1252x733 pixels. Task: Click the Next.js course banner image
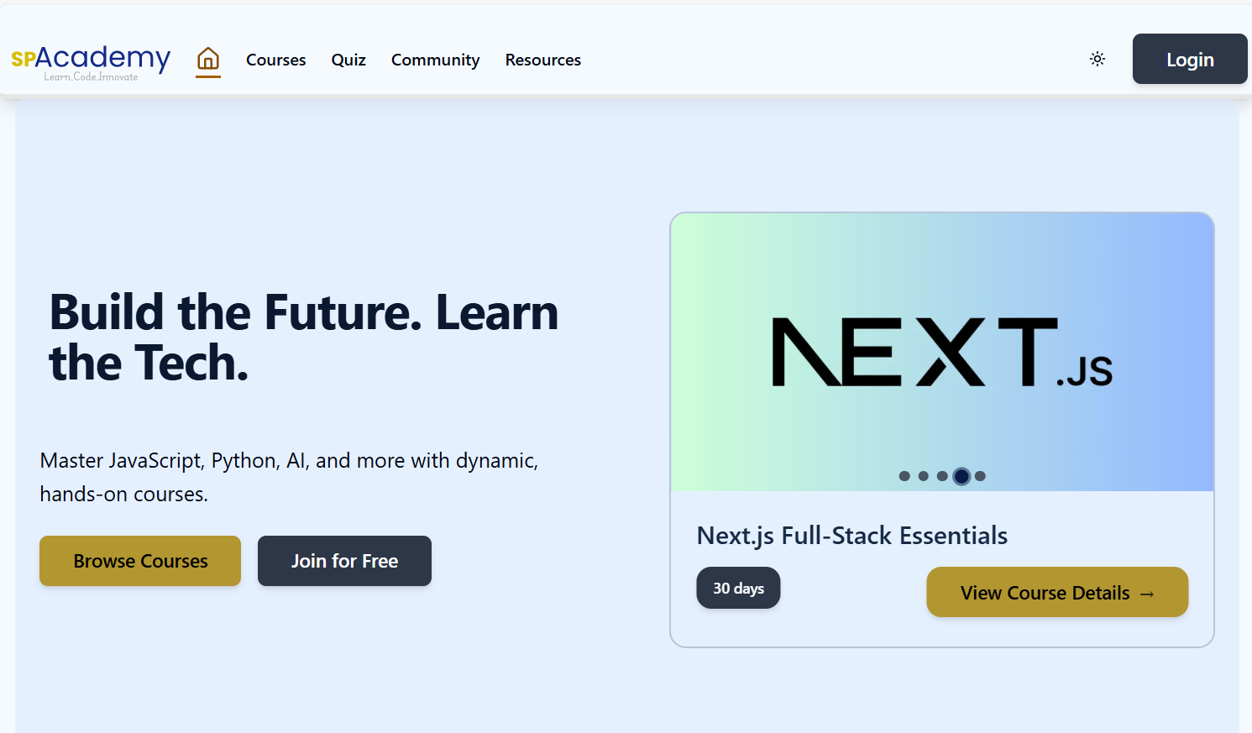(x=942, y=353)
